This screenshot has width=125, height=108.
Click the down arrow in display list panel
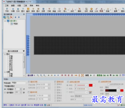click(19, 17)
